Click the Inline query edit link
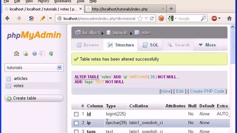Screen dimensions: 237x133 [166, 91]
